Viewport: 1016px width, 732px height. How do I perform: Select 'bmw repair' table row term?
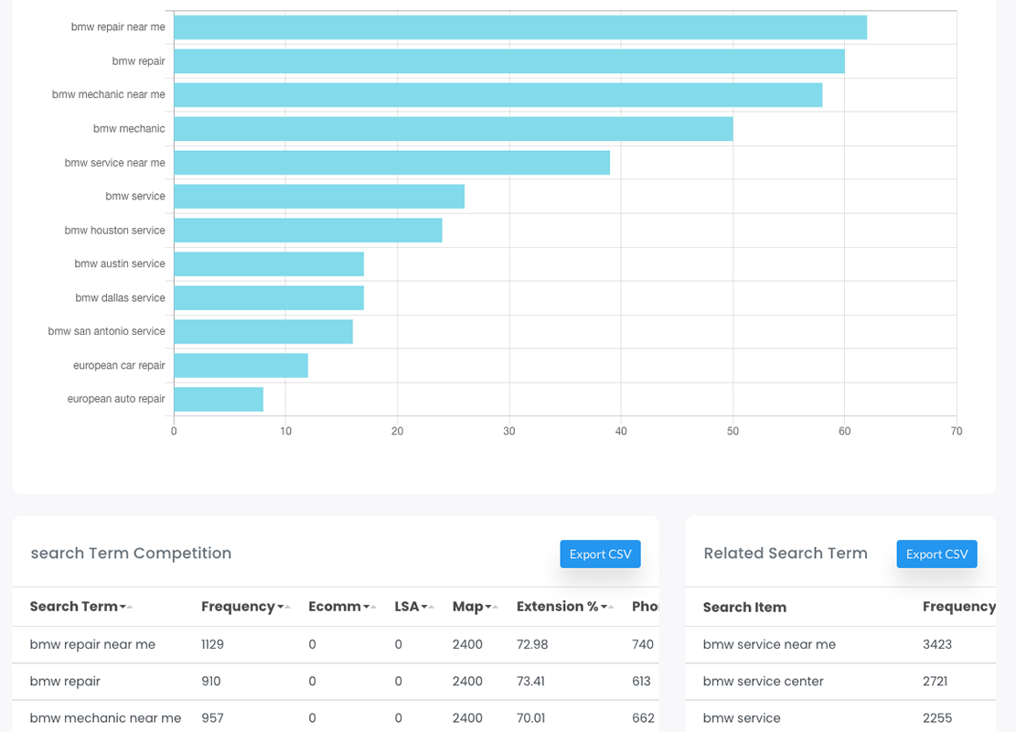tap(65, 682)
